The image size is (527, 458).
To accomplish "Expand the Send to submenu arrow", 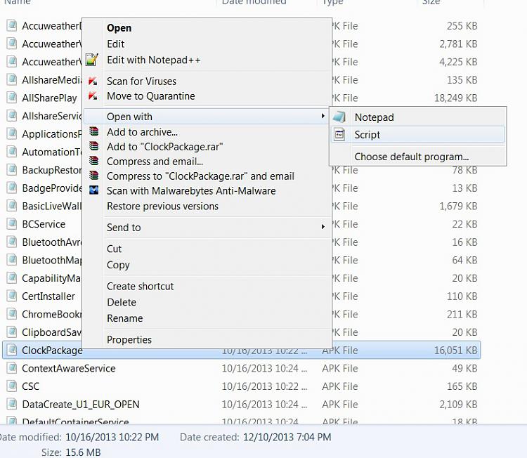I will tap(323, 227).
